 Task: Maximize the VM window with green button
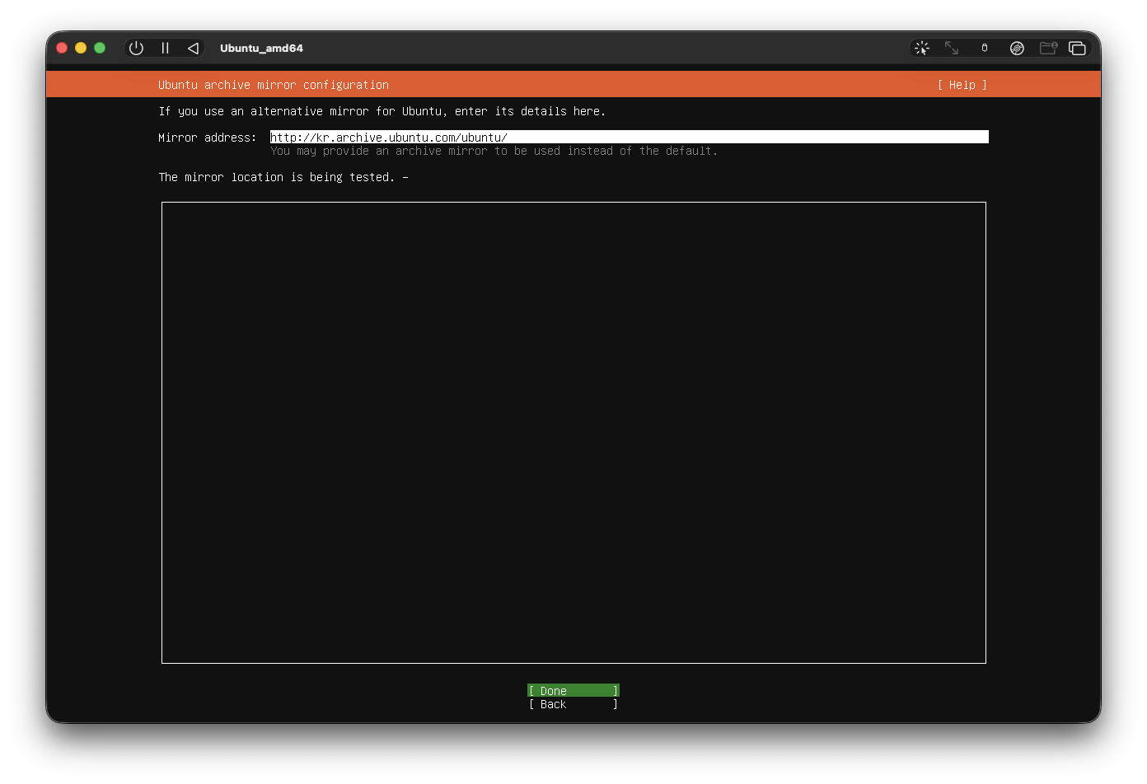tap(100, 48)
